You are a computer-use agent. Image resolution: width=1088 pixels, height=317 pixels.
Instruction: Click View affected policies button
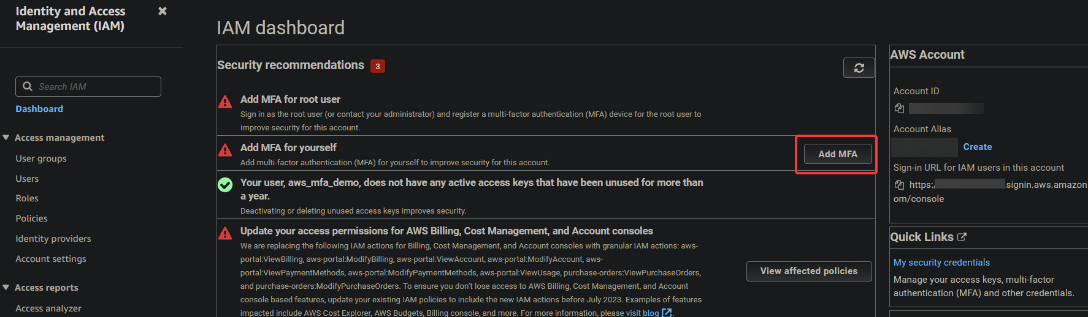[809, 271]
